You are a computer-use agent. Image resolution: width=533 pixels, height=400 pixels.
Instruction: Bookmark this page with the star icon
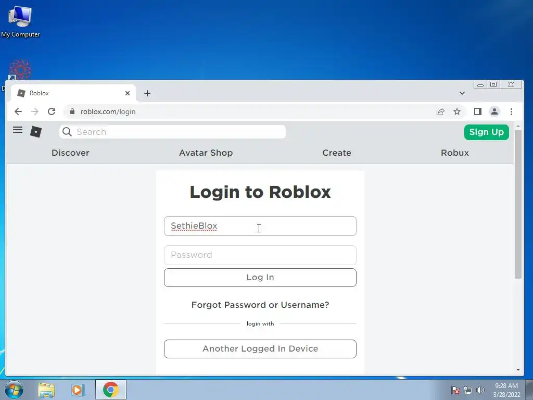tap(457, 111)
